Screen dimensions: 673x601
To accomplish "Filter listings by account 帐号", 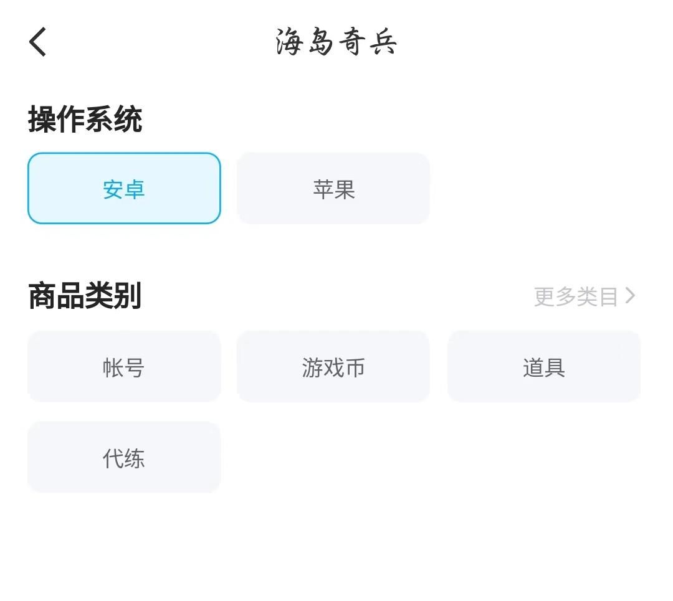I will pyautogui.click(x=124, y=367).
